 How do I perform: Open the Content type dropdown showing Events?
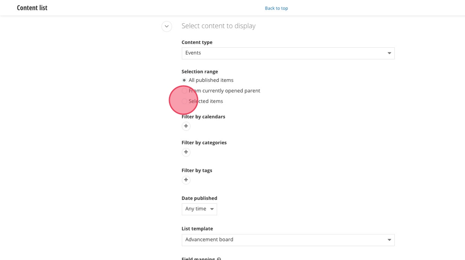(288, 53)
